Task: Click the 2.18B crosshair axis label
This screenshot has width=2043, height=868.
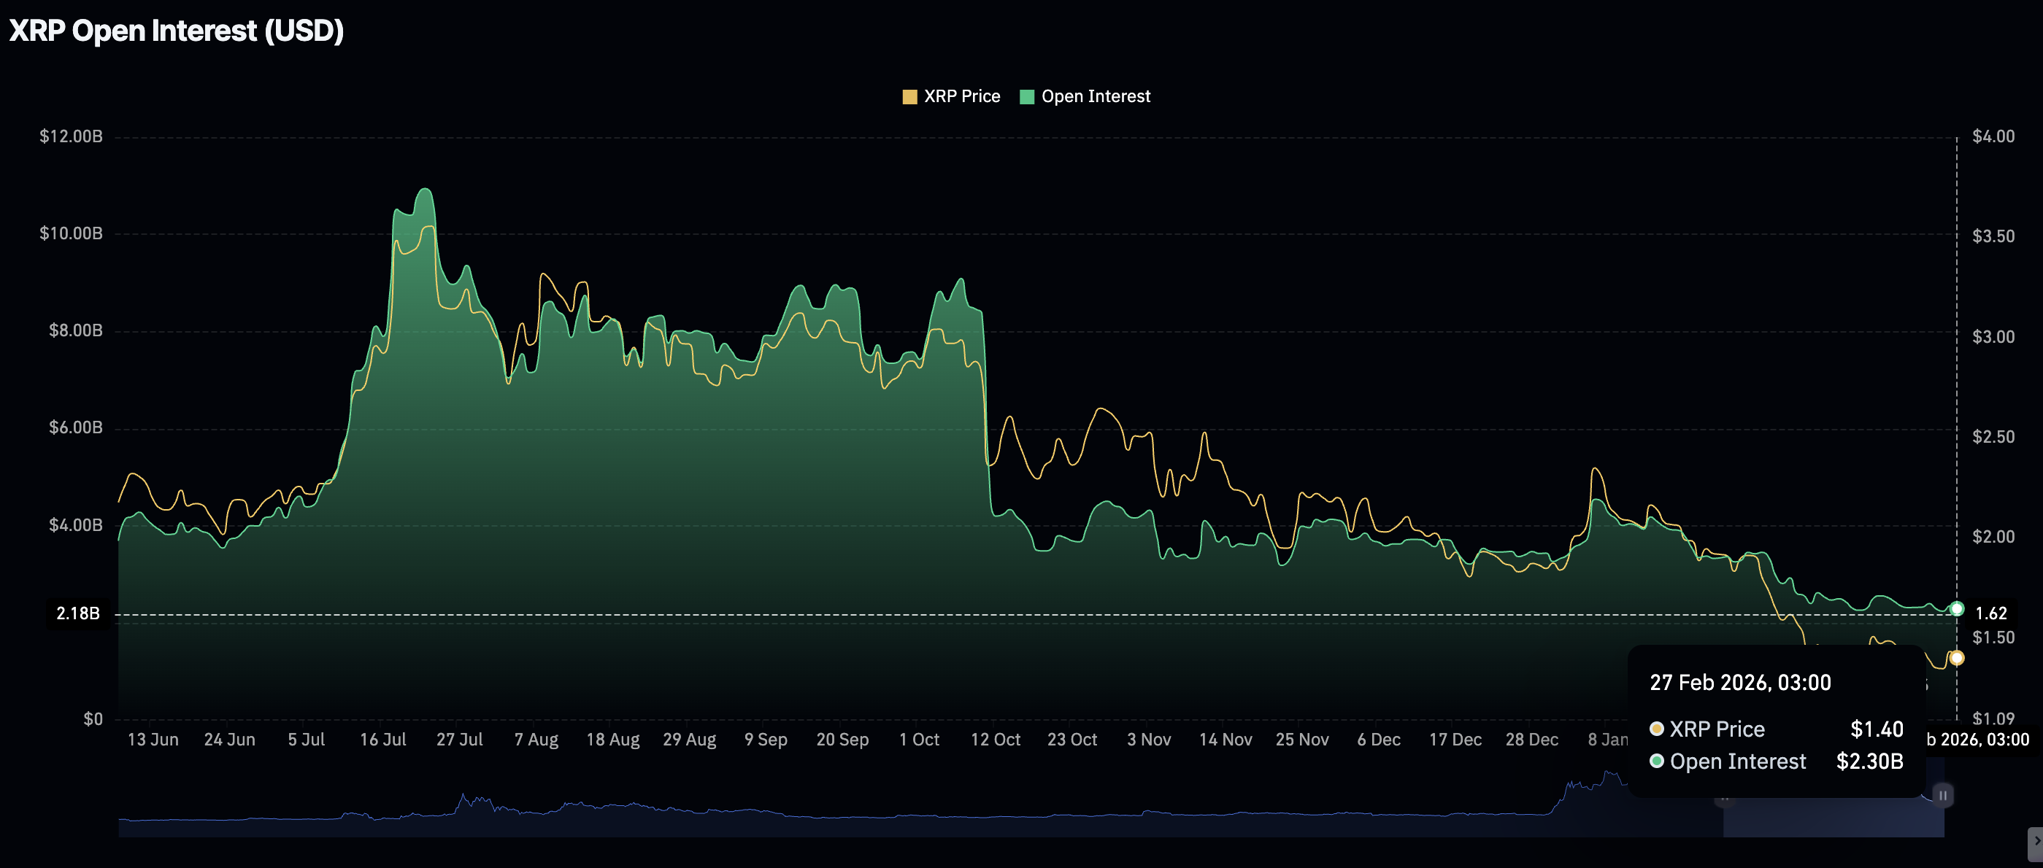Action: tap(79, 613)
